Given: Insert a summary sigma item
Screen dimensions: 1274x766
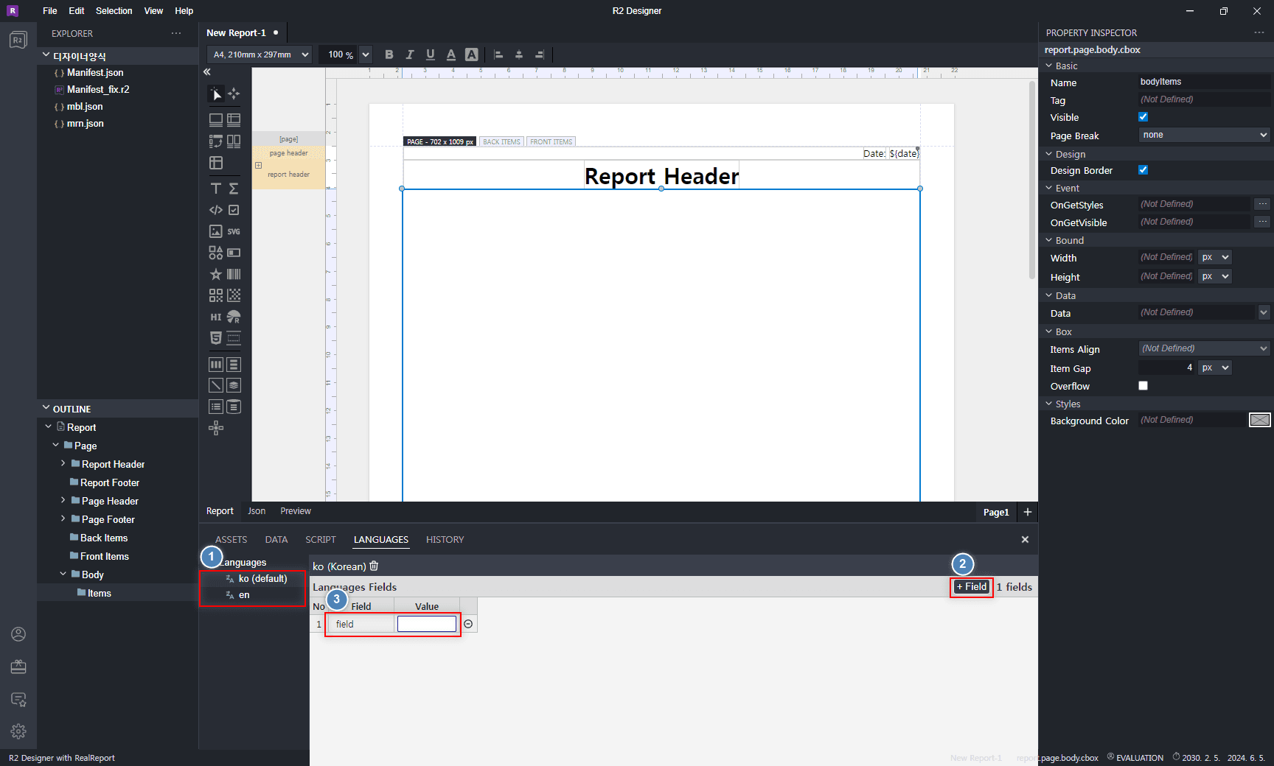Looking at the screenshot, I should [x=234, y=189].
